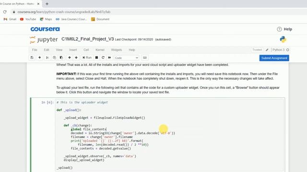Open the notebook Help menu
This screenshot has width=307, height=172.
[x=132, y=50]
